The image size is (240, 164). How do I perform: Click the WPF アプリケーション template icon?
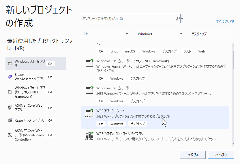tap(89, 113)
